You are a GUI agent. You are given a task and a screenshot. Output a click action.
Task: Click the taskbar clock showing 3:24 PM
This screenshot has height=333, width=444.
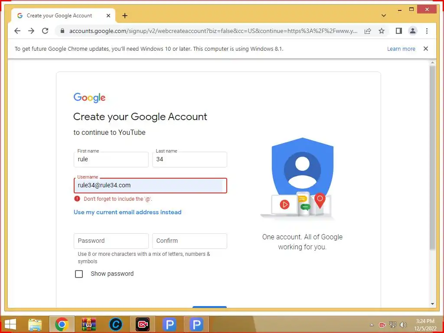(x=425, y=325)
